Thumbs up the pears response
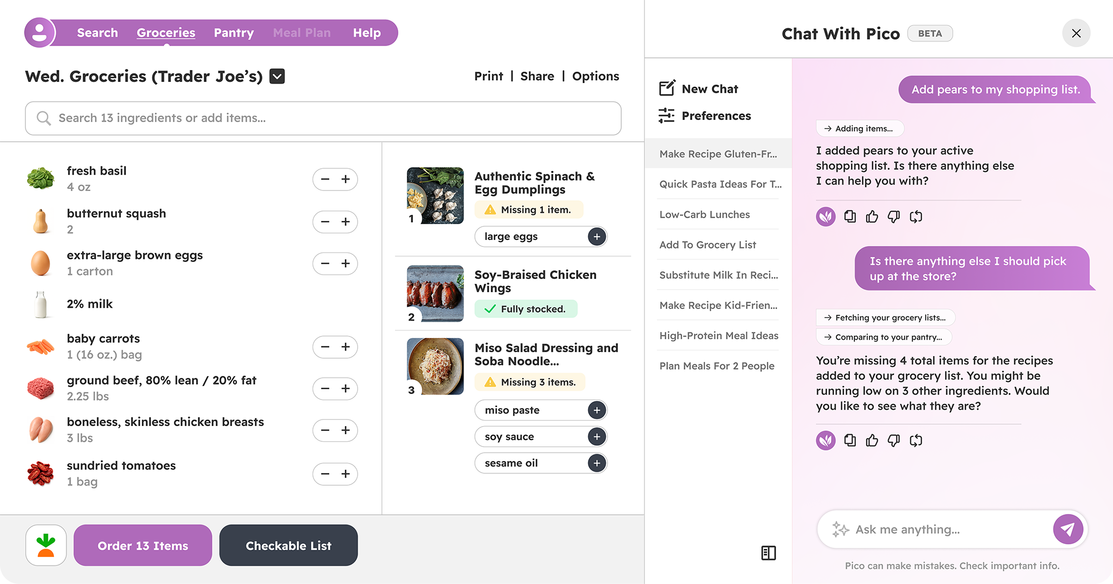This screenshot has height=584, width=1113. coord(872,217)
